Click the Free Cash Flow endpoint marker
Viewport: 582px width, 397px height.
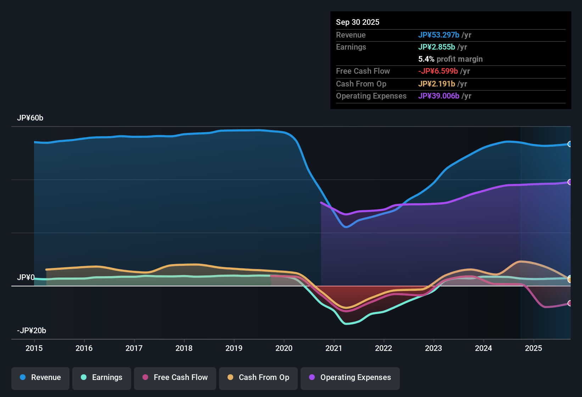coord(570,303)
